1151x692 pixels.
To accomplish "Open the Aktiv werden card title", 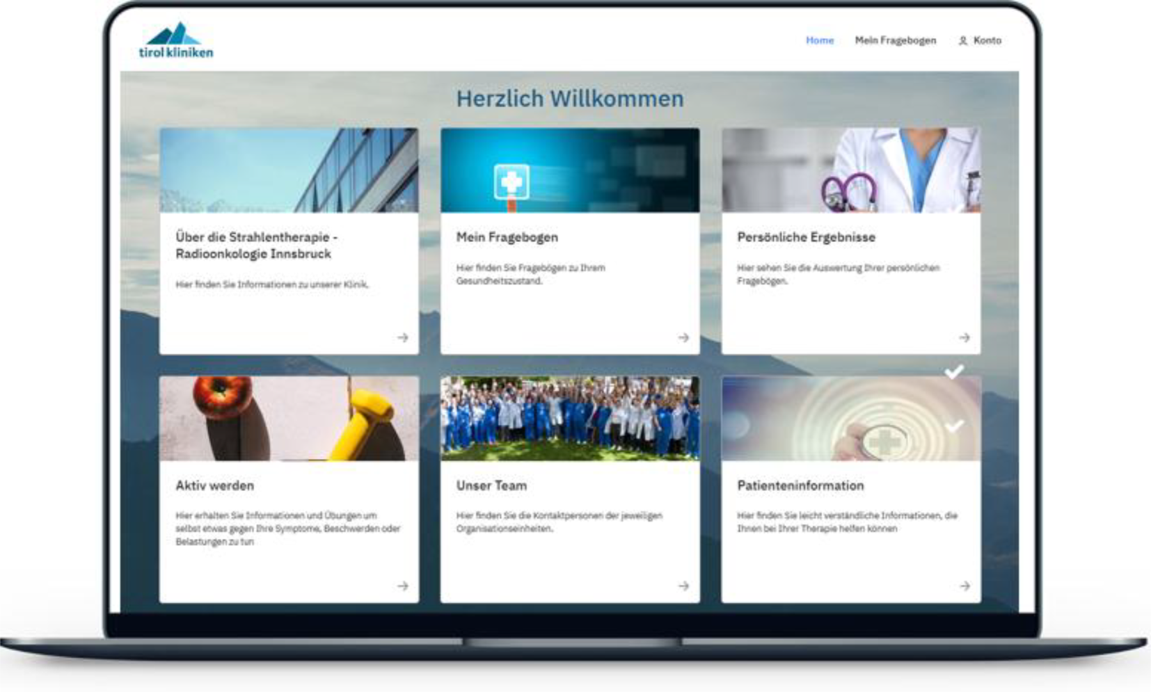I will [214, 485].
